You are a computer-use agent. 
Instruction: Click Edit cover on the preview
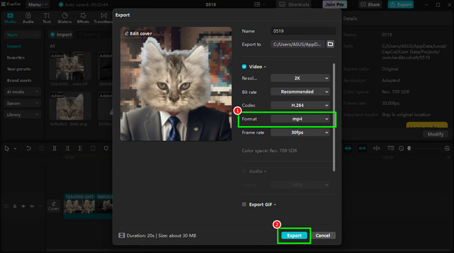(x=138, y=34)
